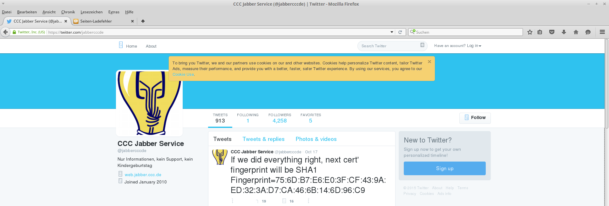
Task: Click the Firefox back arrow button
Action: tap(5, 32)
